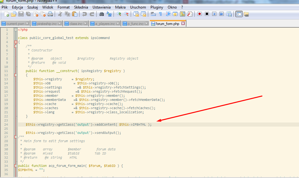Click the Save file toolbar icon
Viewport: 299px width, 178px height.
tap(21, 14)
